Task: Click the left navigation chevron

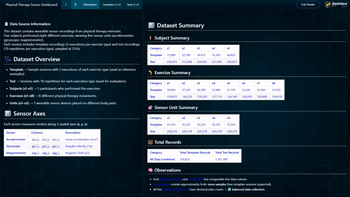Action: [66, 5]
